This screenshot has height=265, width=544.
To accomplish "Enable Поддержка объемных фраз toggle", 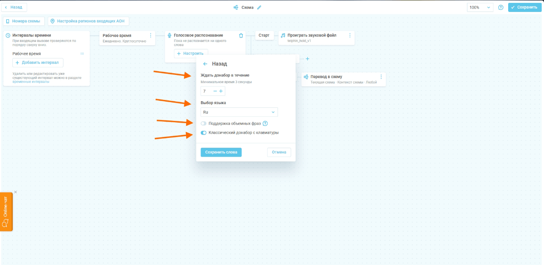I will point(203,123).
